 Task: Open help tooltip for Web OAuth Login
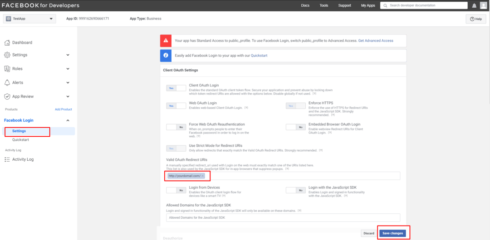click(x=246, y=108)
